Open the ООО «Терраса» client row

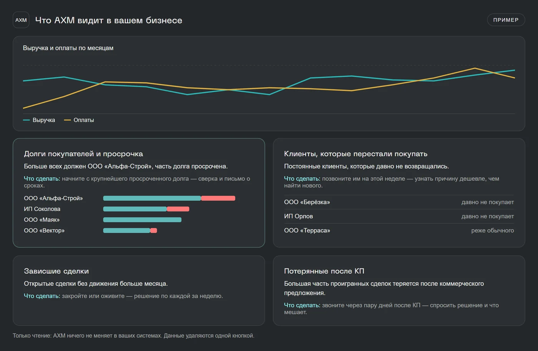(399, 230)
